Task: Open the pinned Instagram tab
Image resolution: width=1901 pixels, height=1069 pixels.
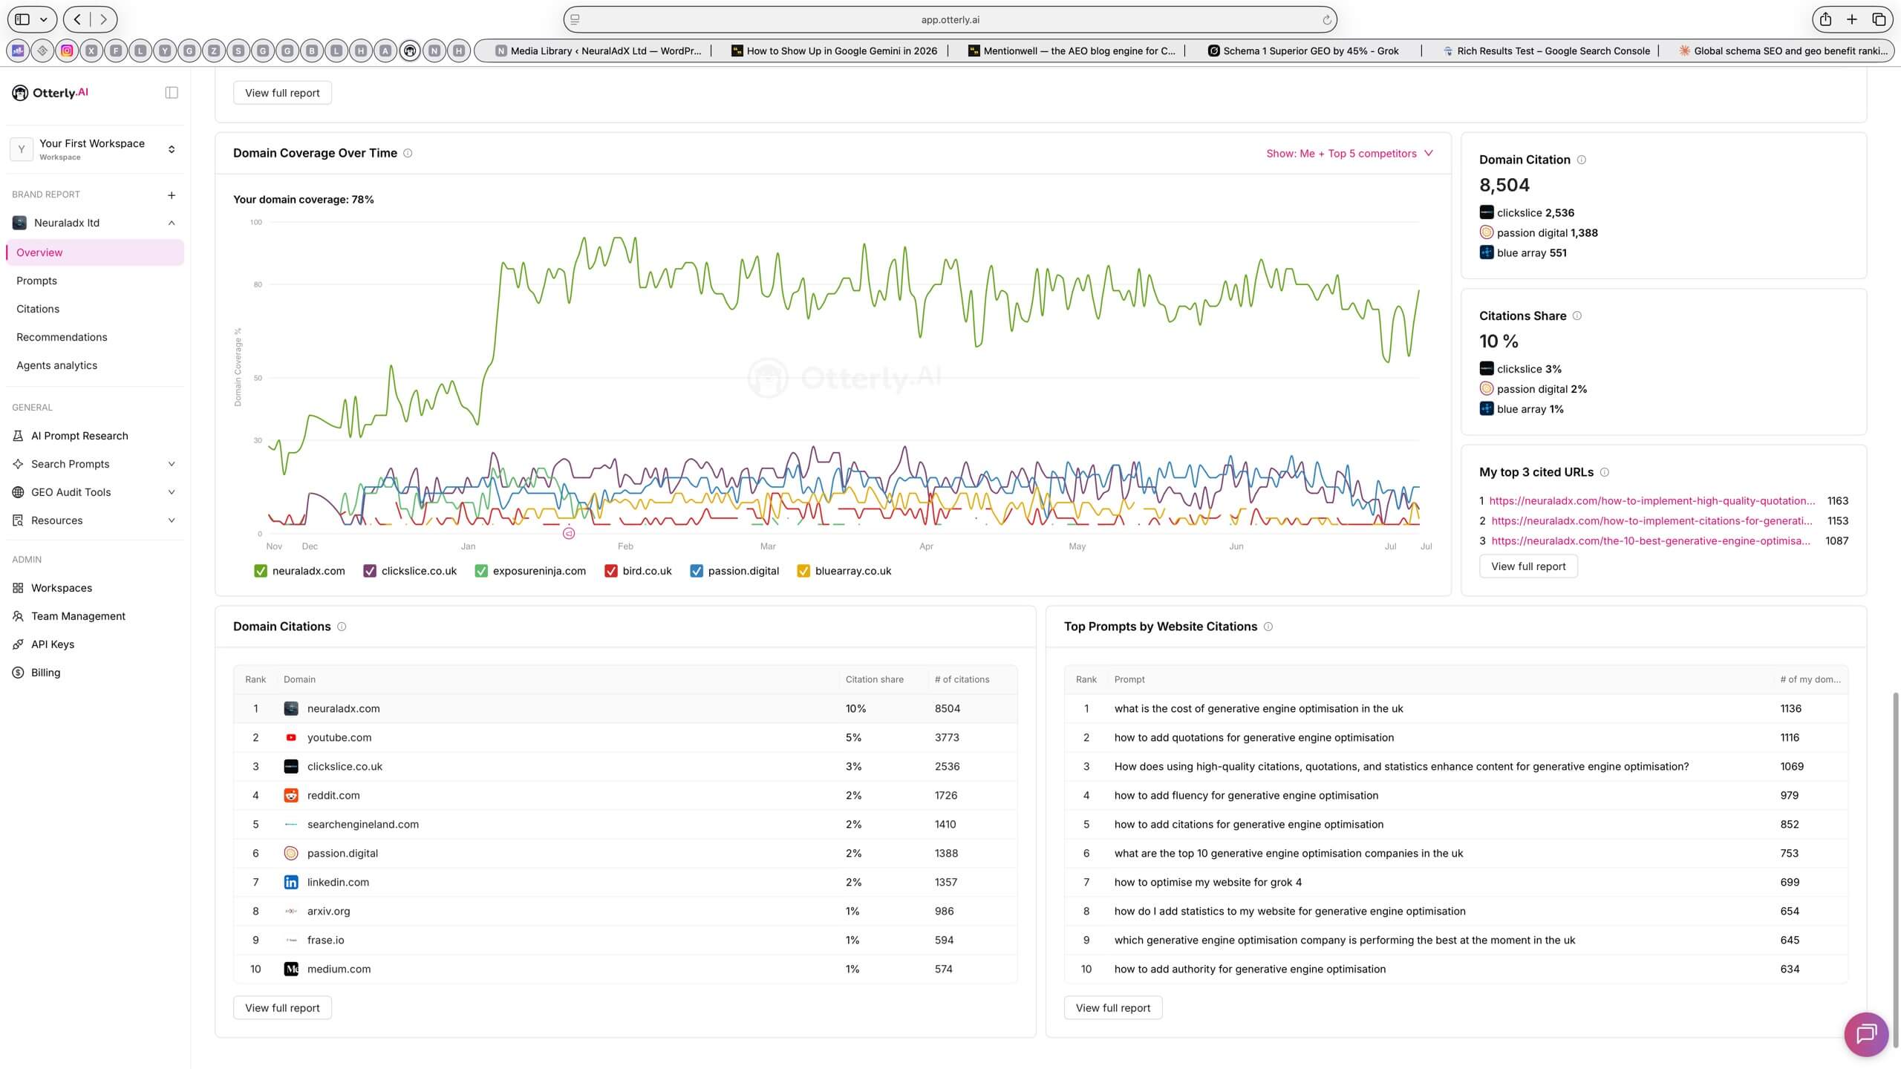Action: [67, 50]
